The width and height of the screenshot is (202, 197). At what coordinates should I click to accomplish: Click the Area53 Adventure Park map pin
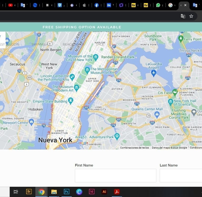pos(117,137)
